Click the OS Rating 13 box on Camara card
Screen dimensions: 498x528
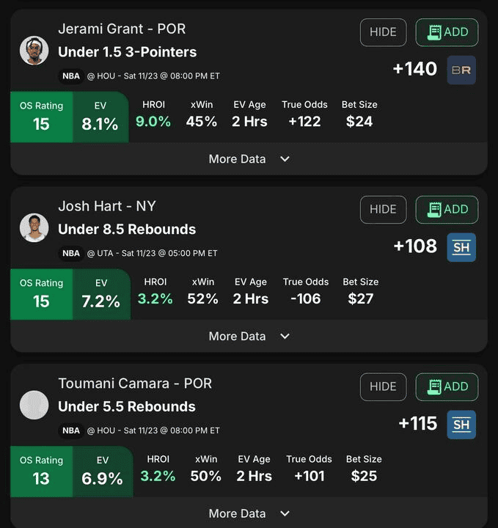(x=41, y=472)
